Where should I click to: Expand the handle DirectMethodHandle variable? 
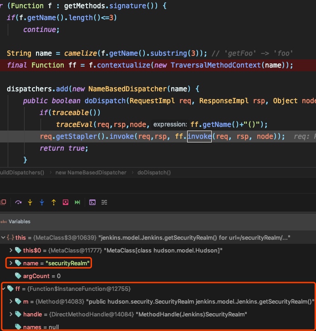click(11, 314)
